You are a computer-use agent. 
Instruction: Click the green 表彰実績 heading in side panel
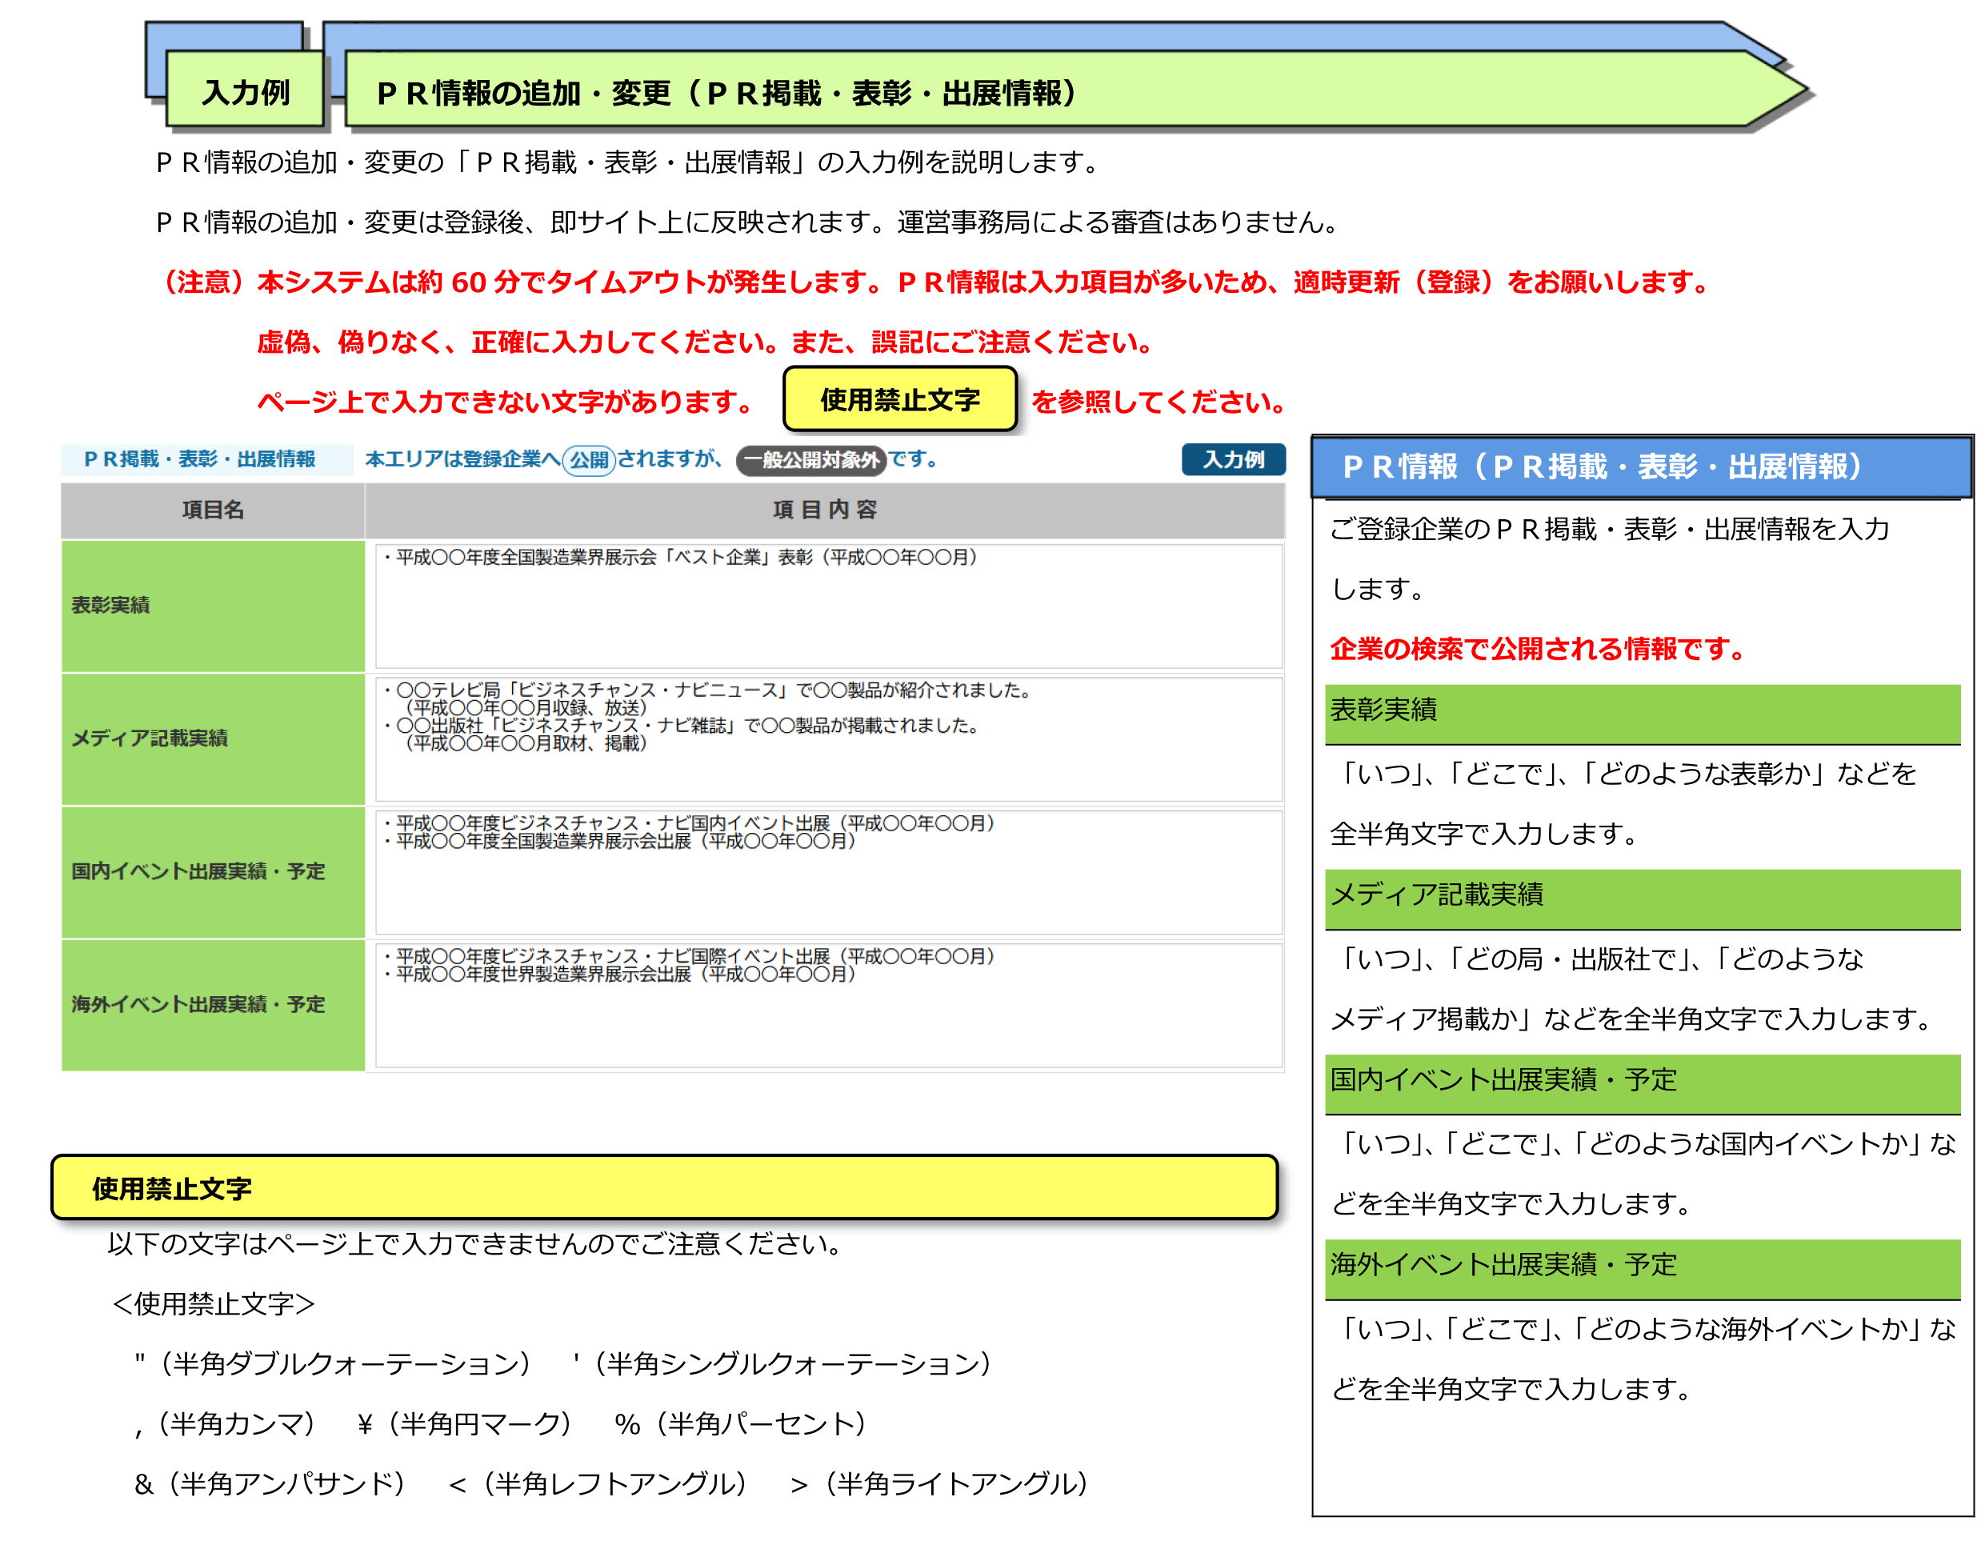(x=1642, y=711)
